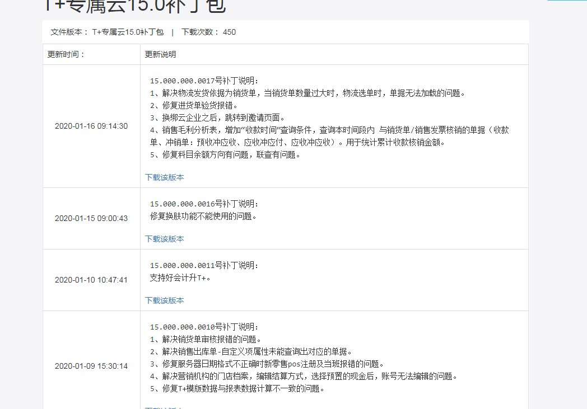This screenshot has width=587, height=409.
Task: Click the 15.000.000.0010号补丁说明 heading
Action: tap(204, 327)
